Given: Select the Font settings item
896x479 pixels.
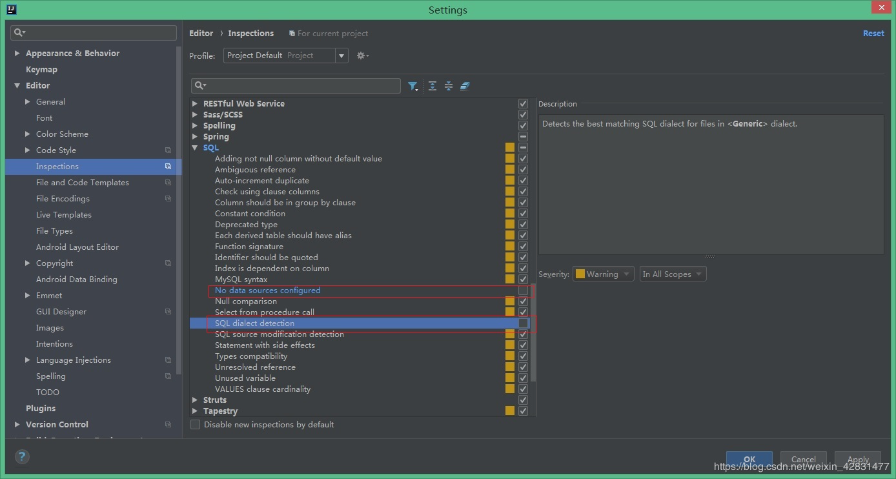Looking at the screenshot, I should coord(45,118).
